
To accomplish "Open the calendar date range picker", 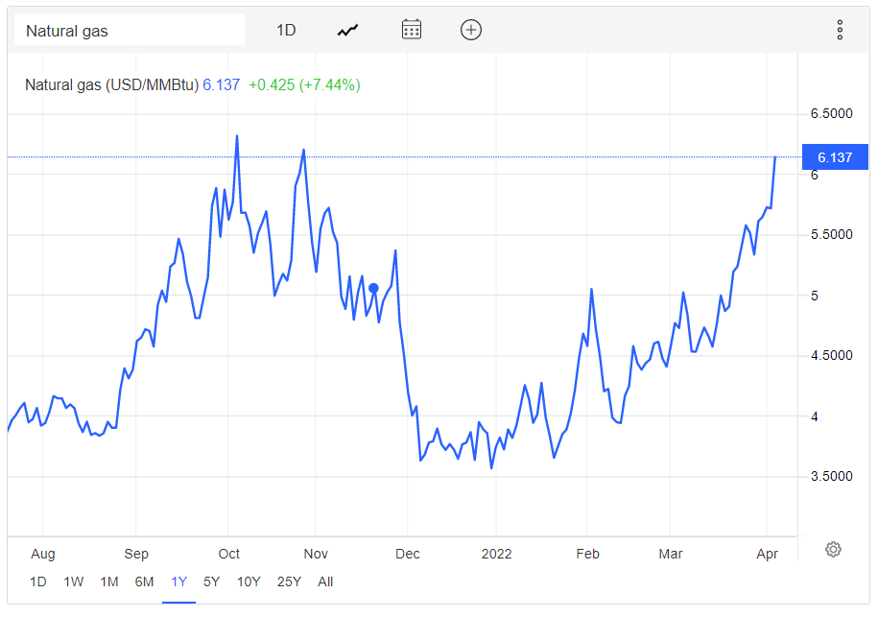I will (412, 30).
